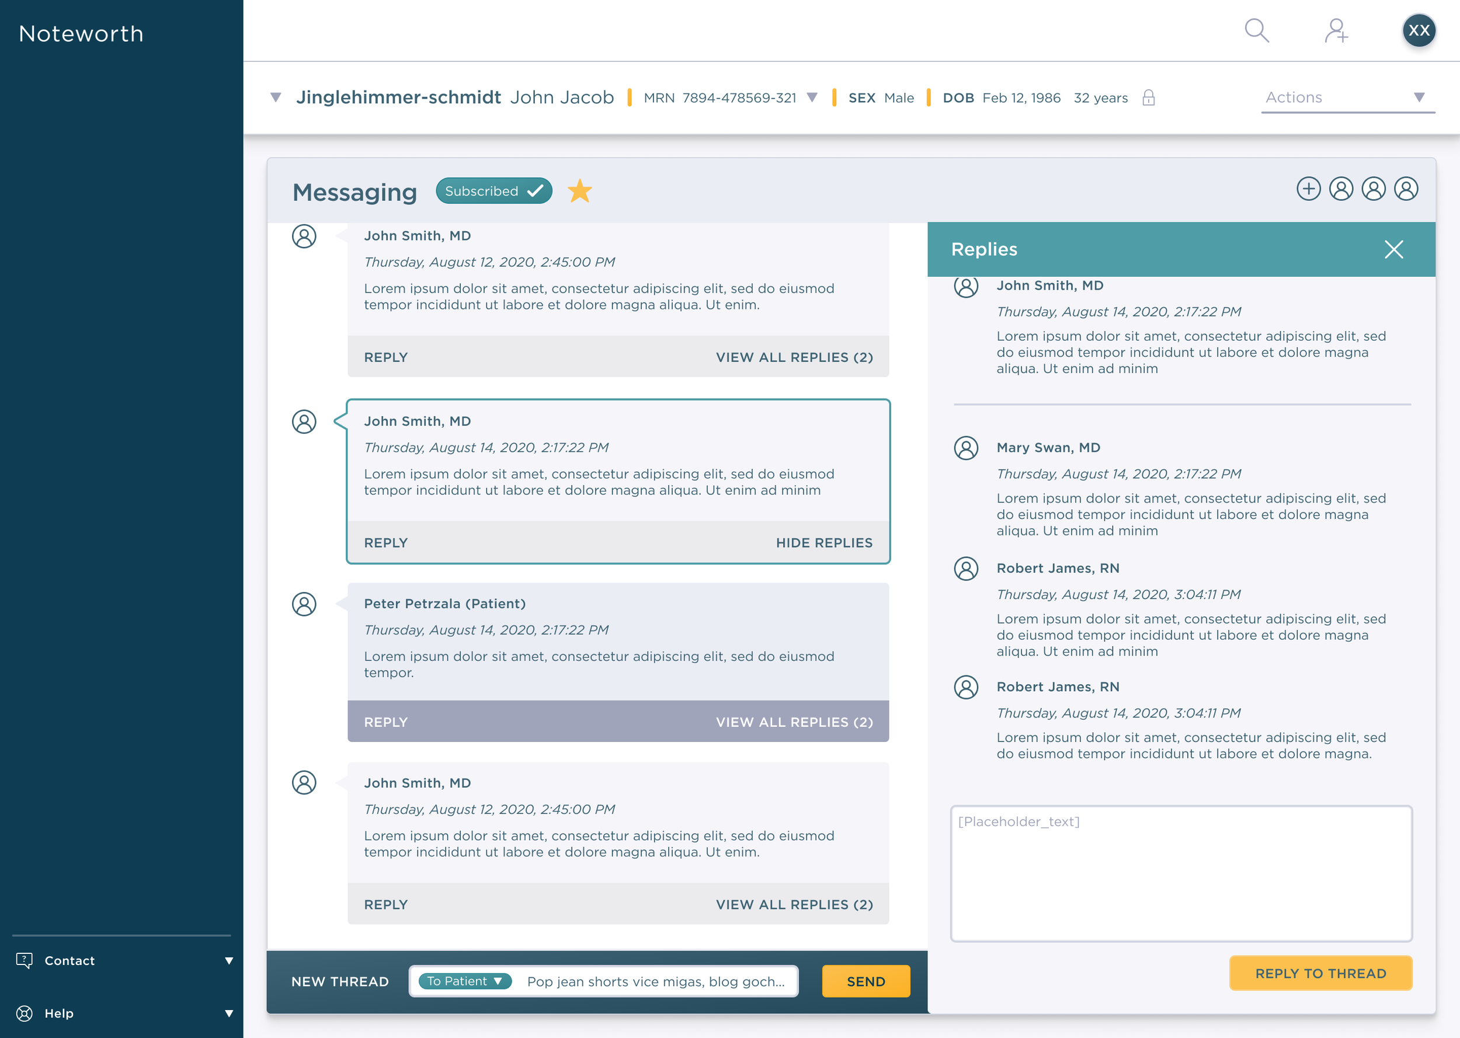This screenshot has width=1460, height=1038.
Task: Click DOB Feb 12, 1986 text
Action: click(1002, 98)
